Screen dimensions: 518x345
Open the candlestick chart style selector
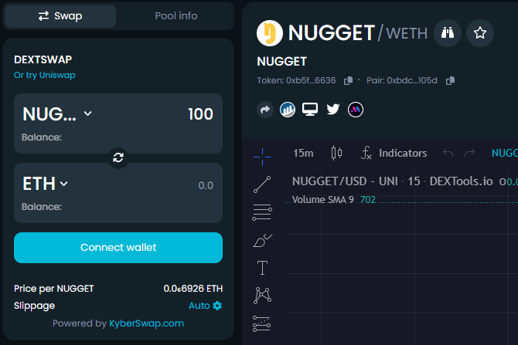(x=336, y=153)
